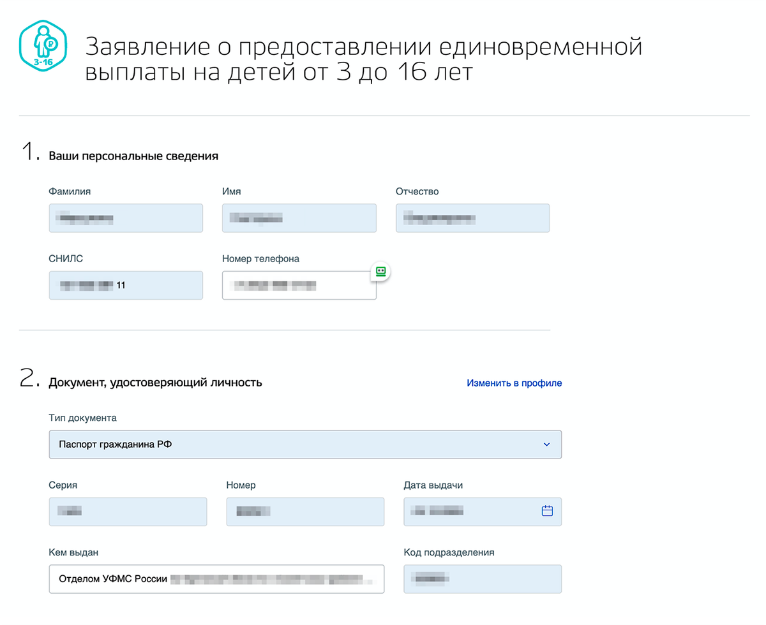Select the Отчество text field

(x=472, y=218)
